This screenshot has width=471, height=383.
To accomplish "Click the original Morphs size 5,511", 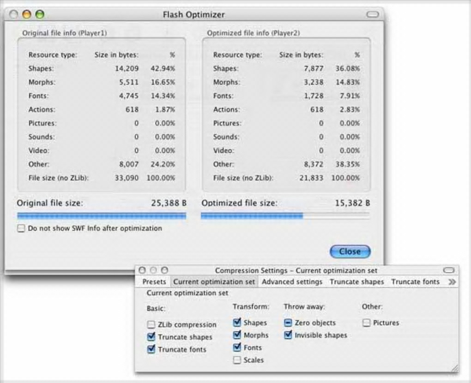I will pyautogui.click(x=129, y=82).
